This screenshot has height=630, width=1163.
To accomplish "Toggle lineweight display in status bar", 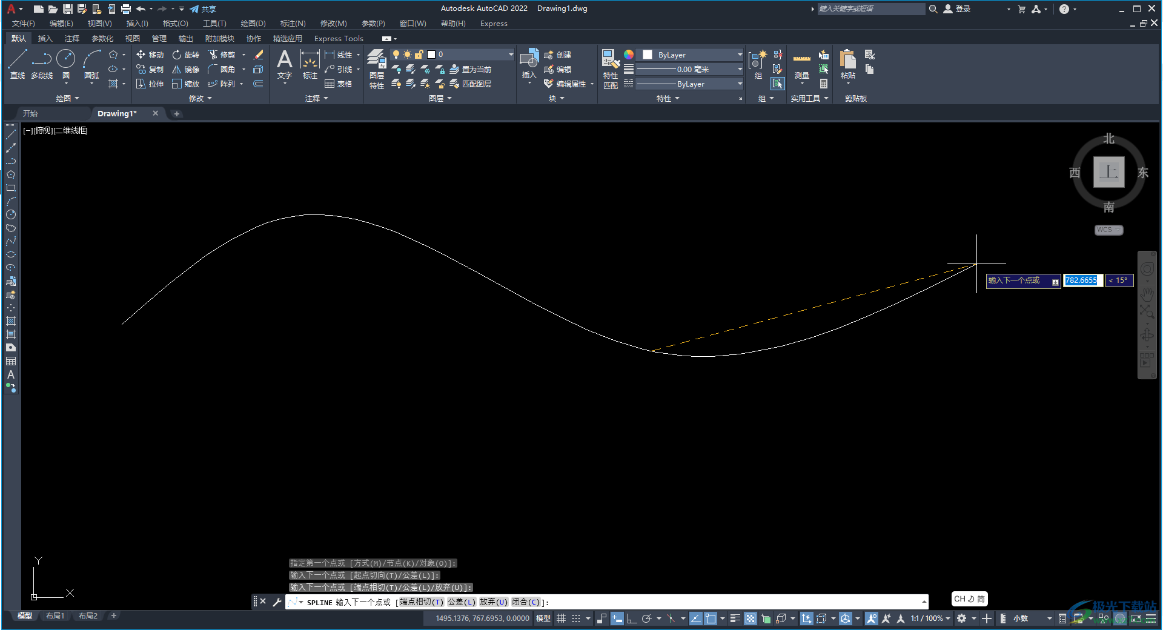I will [x=735, y=618].
